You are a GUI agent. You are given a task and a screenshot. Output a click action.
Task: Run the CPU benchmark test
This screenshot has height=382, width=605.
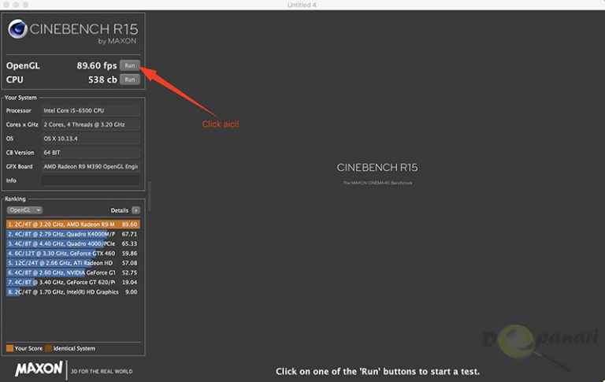click(130, 80)
